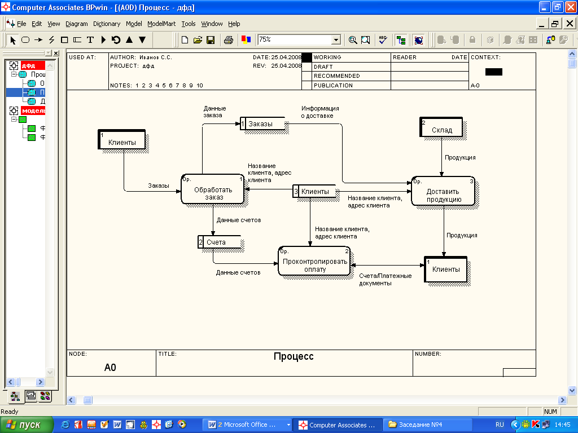Image resolution: width=578 pixels, height=433 pixels.
Task: Select the Text T tool
Action: point(90,40)
